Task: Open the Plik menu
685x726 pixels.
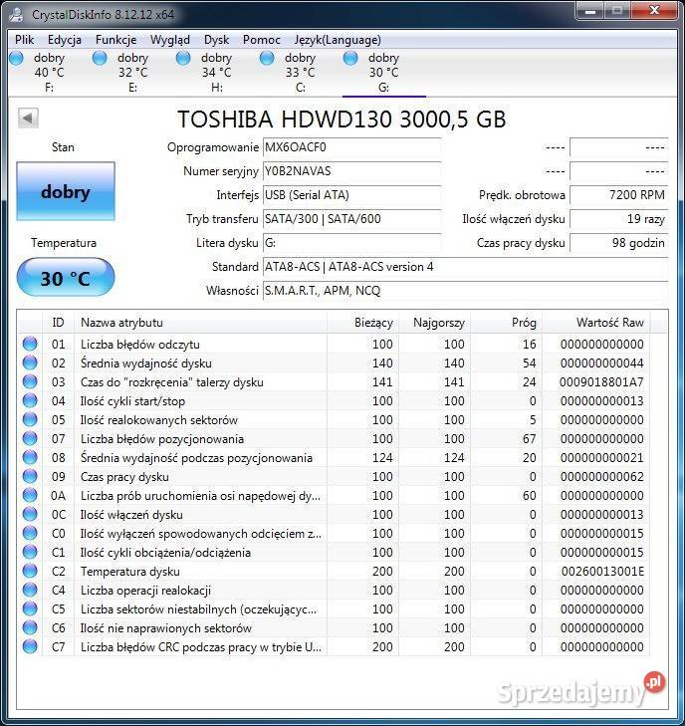Action: coord(25,40)
